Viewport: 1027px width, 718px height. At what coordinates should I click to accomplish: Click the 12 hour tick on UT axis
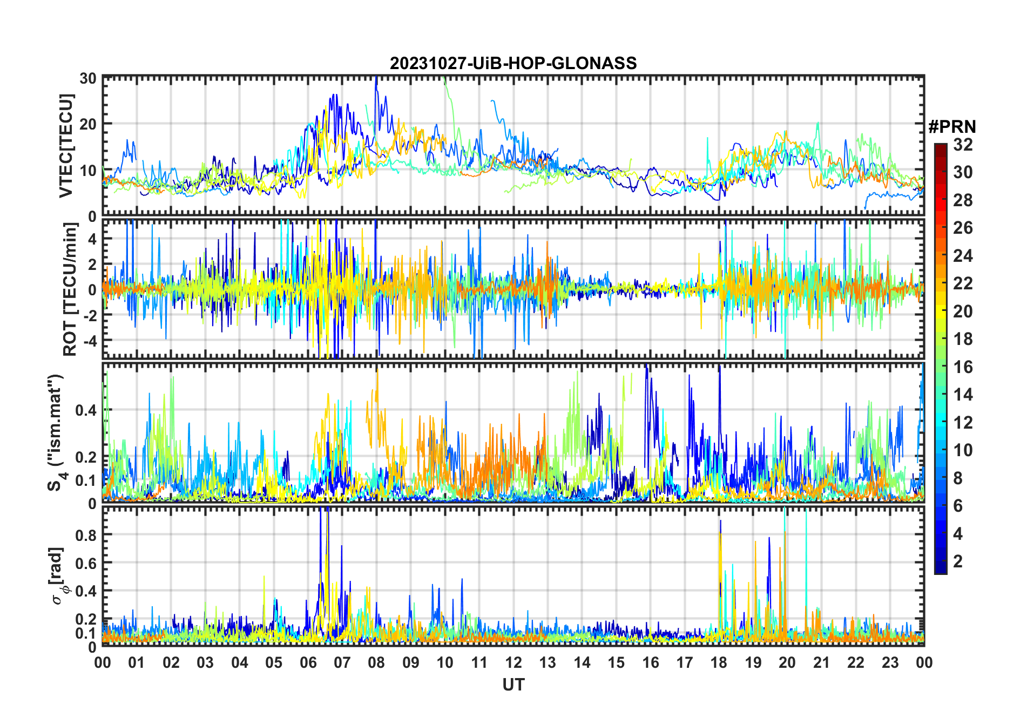[x=513, y=662]
